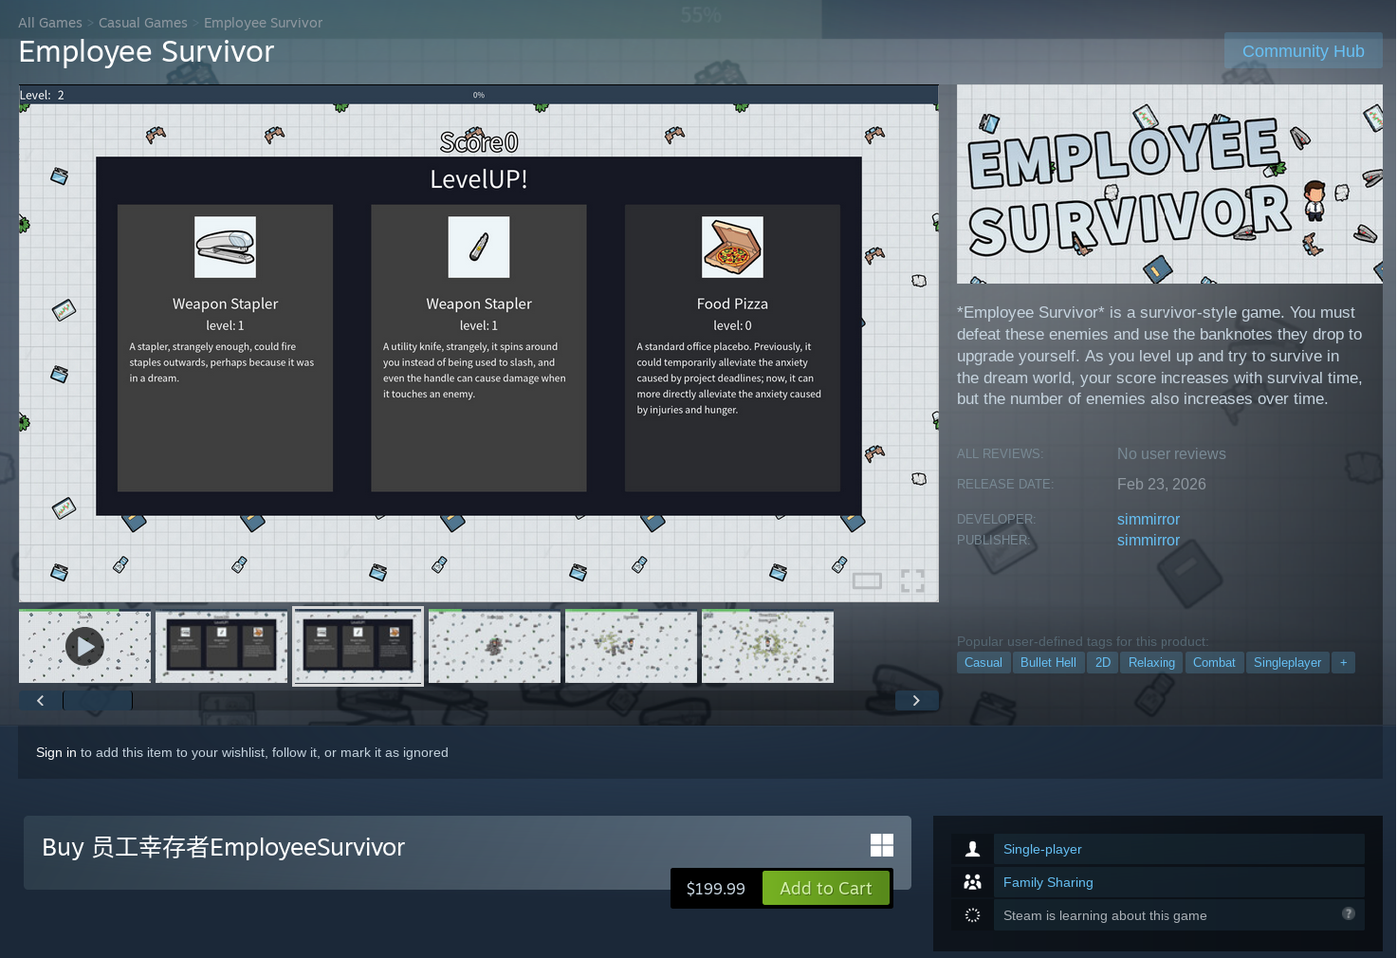Viewport: 1397px width, 958px height.
Task: Select the Relaxing tag
Action: pos(1151,662)
